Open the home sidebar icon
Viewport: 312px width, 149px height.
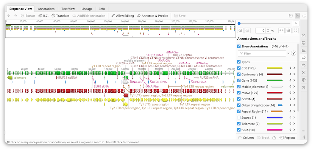(x=303, y=36)
